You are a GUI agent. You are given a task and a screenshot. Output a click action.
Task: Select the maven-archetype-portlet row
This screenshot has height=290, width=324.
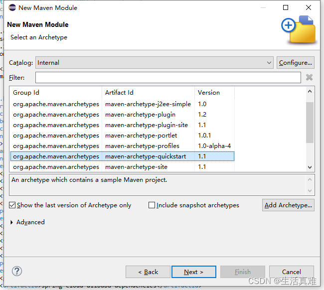point(122,136)
